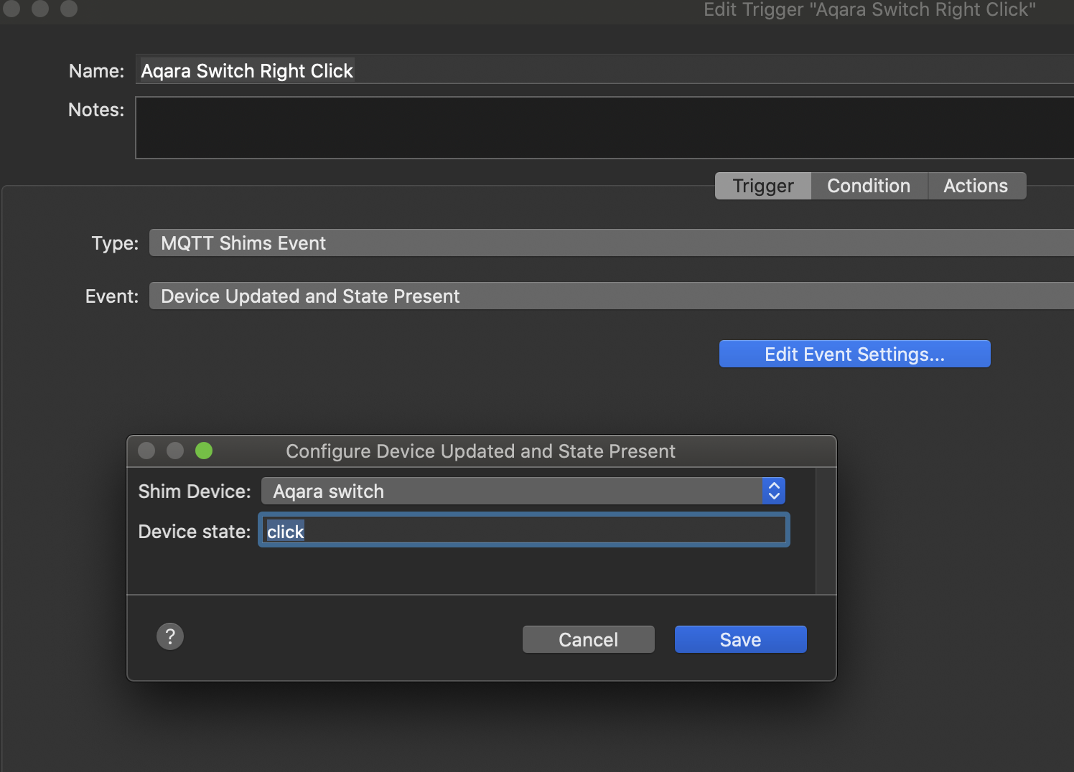Image resolution: width=1074 pixels, height=772 pixels.
Task: Switch to the Actions tab
Action: [976, 186]
